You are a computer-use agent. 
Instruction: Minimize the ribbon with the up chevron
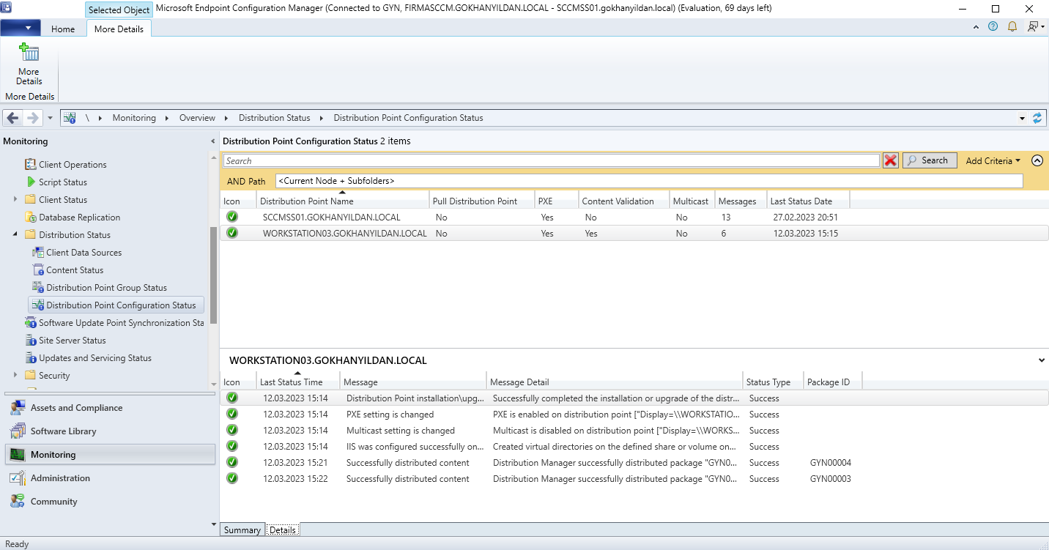click(976, 27)
